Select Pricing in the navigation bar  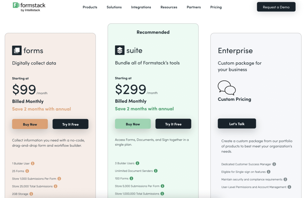pyautogui.click(x=216, y=7)
